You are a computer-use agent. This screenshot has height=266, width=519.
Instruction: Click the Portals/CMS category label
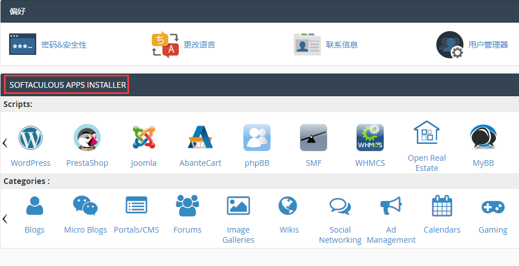pyautogui.click(x=136, y=230)
